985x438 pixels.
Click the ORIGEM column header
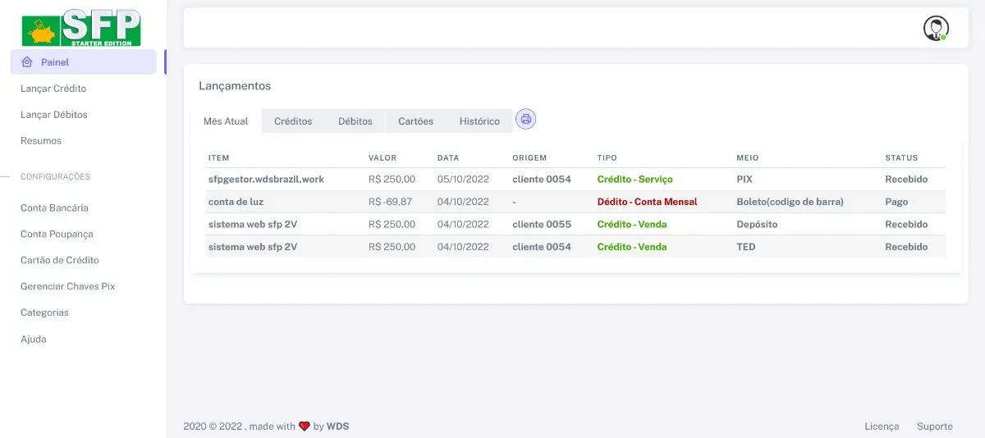(529, 157)
